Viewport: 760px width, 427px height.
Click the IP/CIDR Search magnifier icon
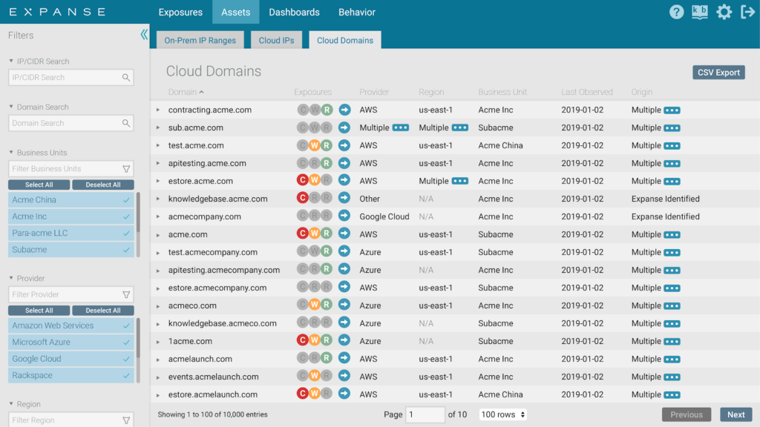126,77
